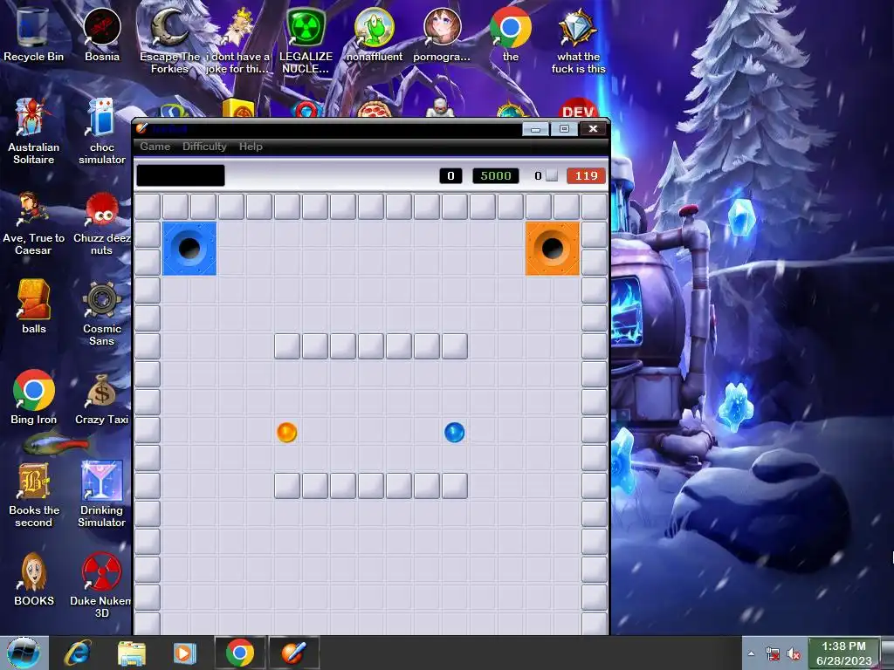Open the Difficulty menu
Image resolution: width=894 pixels, height=670 pixels.
click(204, 147)
